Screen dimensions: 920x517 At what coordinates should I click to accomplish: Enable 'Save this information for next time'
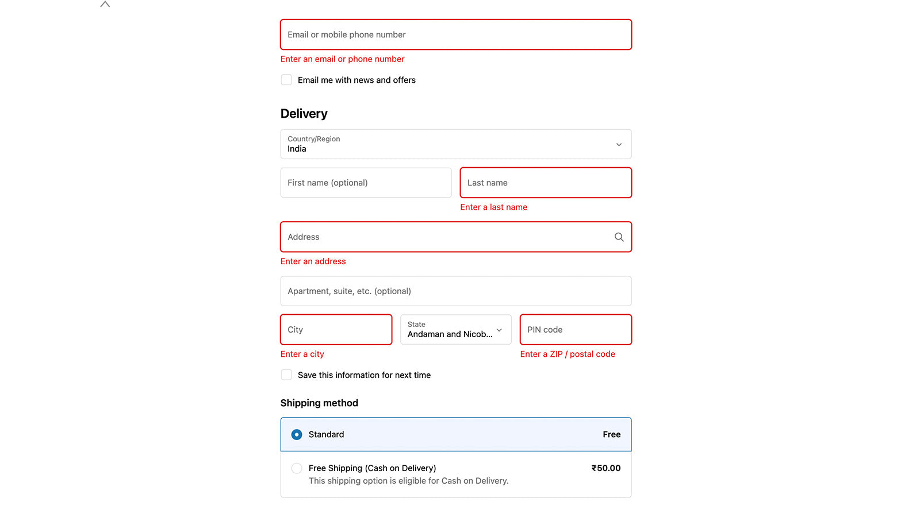pyautogui.click(x=286, y=375)
